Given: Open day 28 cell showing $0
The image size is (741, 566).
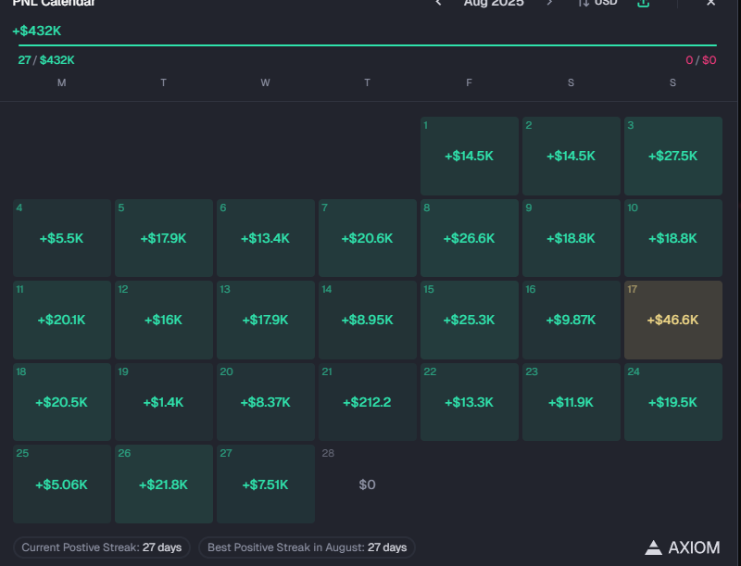Looking at the screenshot, I should point(368,484).
